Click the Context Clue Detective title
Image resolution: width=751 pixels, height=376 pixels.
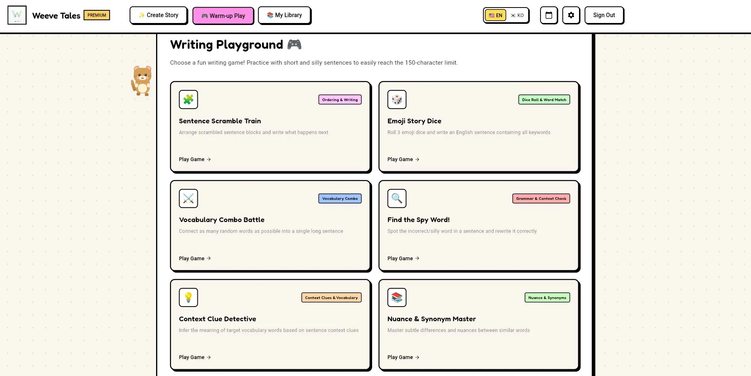click(x=218, y=319)
